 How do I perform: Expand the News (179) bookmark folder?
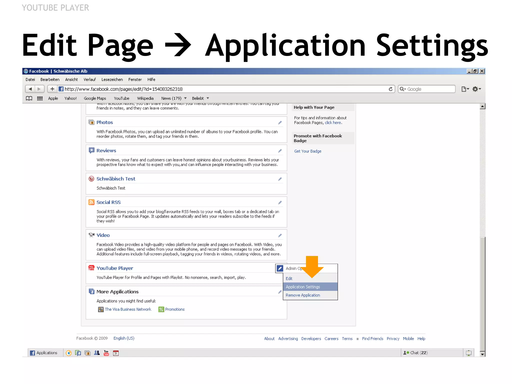174,98
